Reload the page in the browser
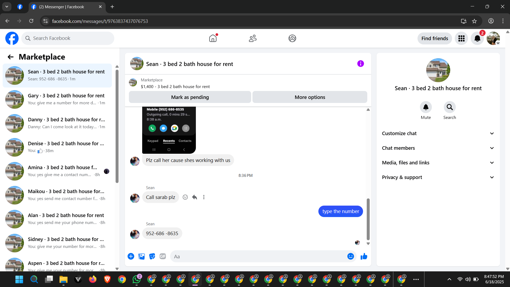This screenshot has height=287, width=510. tap(31, 21)
